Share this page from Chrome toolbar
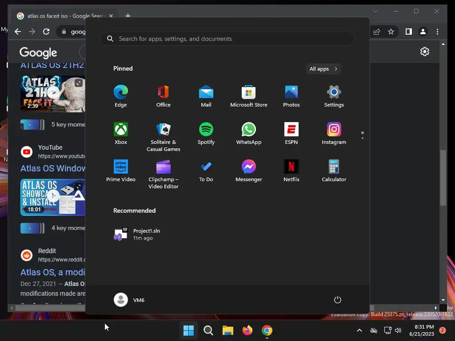 (x=377, y=32)
